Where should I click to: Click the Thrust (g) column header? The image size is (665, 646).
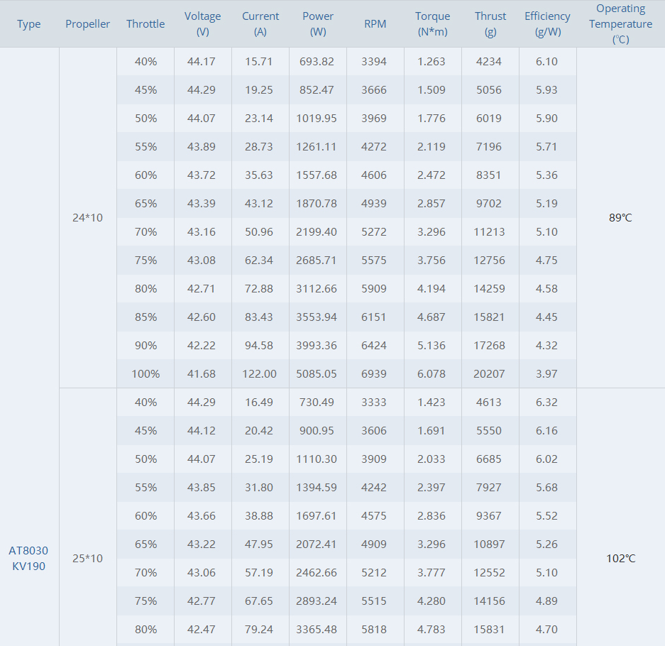(490, 23)
